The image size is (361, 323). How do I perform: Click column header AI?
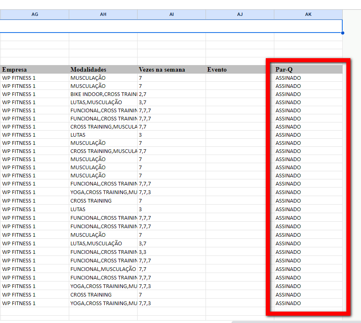click(x=171, y=14)
